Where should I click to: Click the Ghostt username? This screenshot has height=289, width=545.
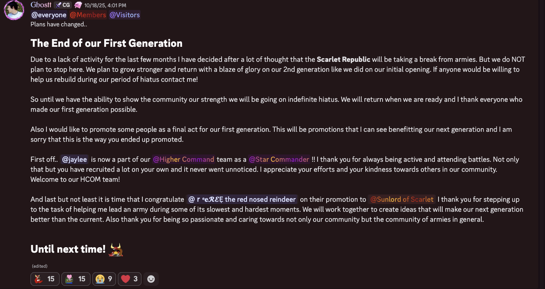41,5
